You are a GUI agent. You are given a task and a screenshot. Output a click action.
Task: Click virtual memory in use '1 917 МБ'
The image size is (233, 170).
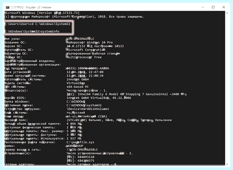(x=74, y=138)
